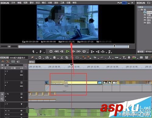Open the Audio mixer icon
Screen dimensions: 152x118
[147, 58]
